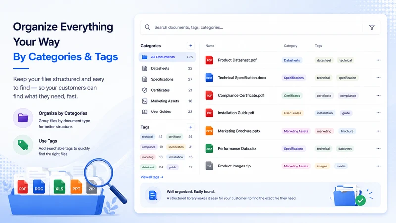
Task: Click the Performance Data.xlsx file icon
Action: [x=209, y=148]
